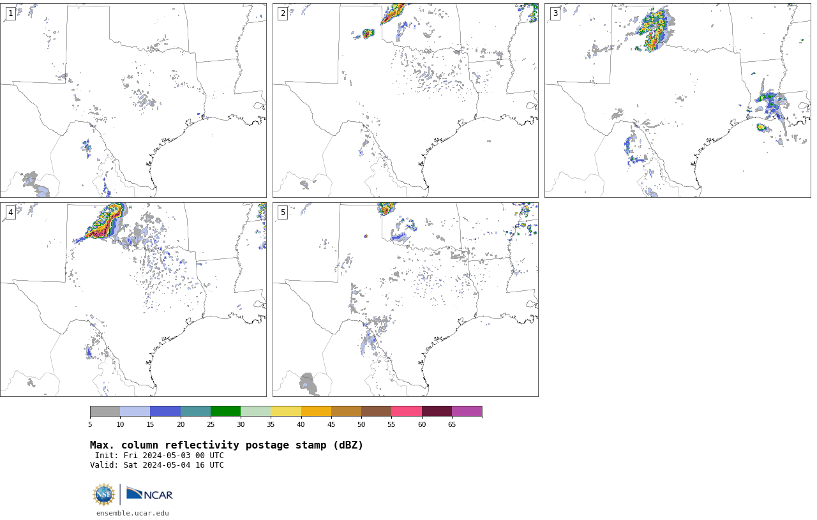Click the colorbar tick label 5

[x=90, y=425]
